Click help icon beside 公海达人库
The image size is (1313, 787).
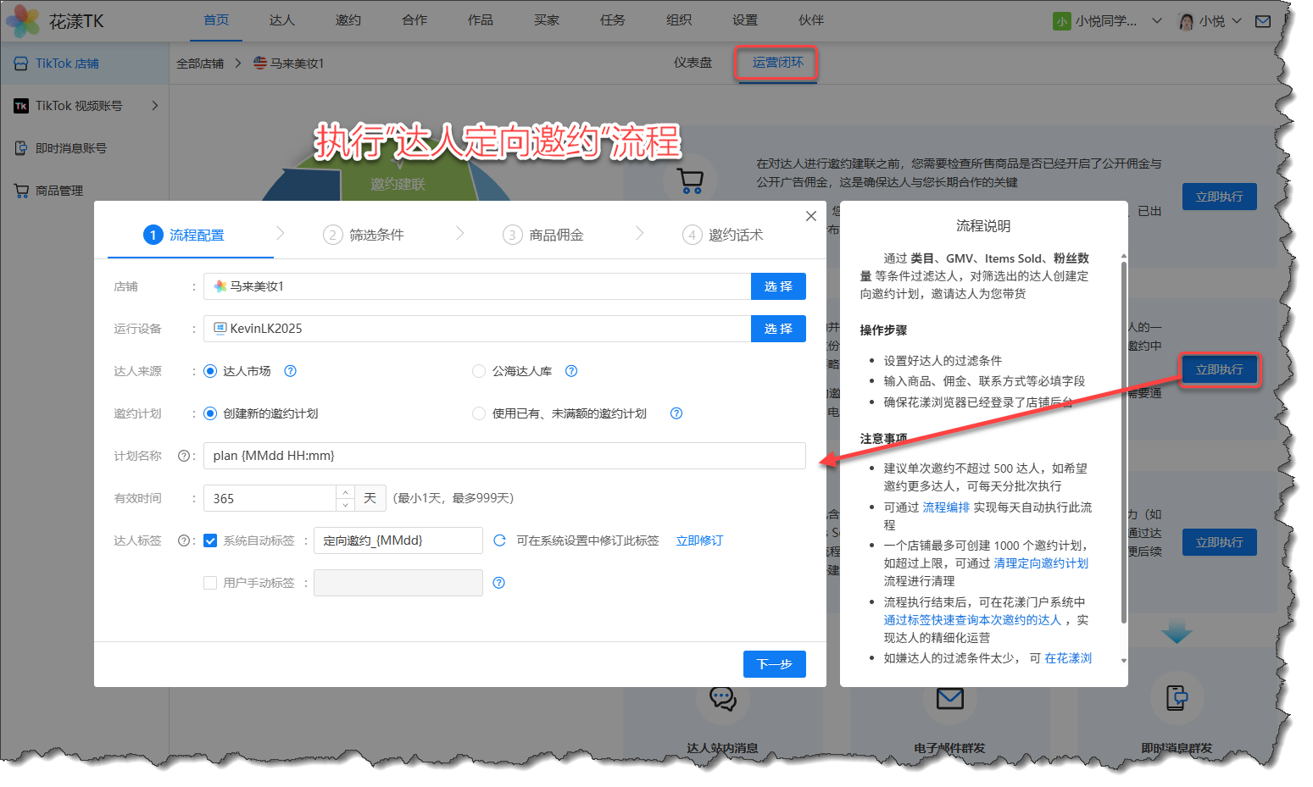(571, 371)
